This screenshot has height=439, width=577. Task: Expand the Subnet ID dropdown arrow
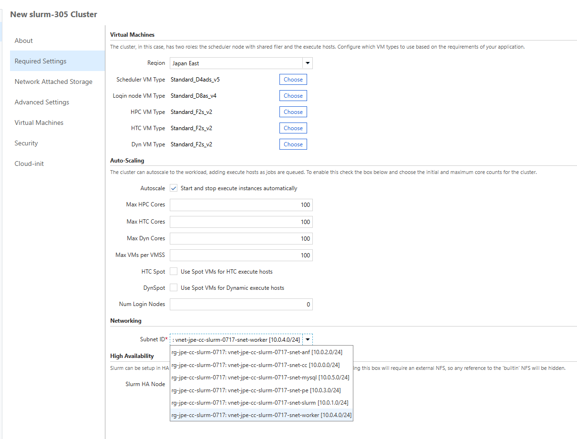click(x=308, y=339)
